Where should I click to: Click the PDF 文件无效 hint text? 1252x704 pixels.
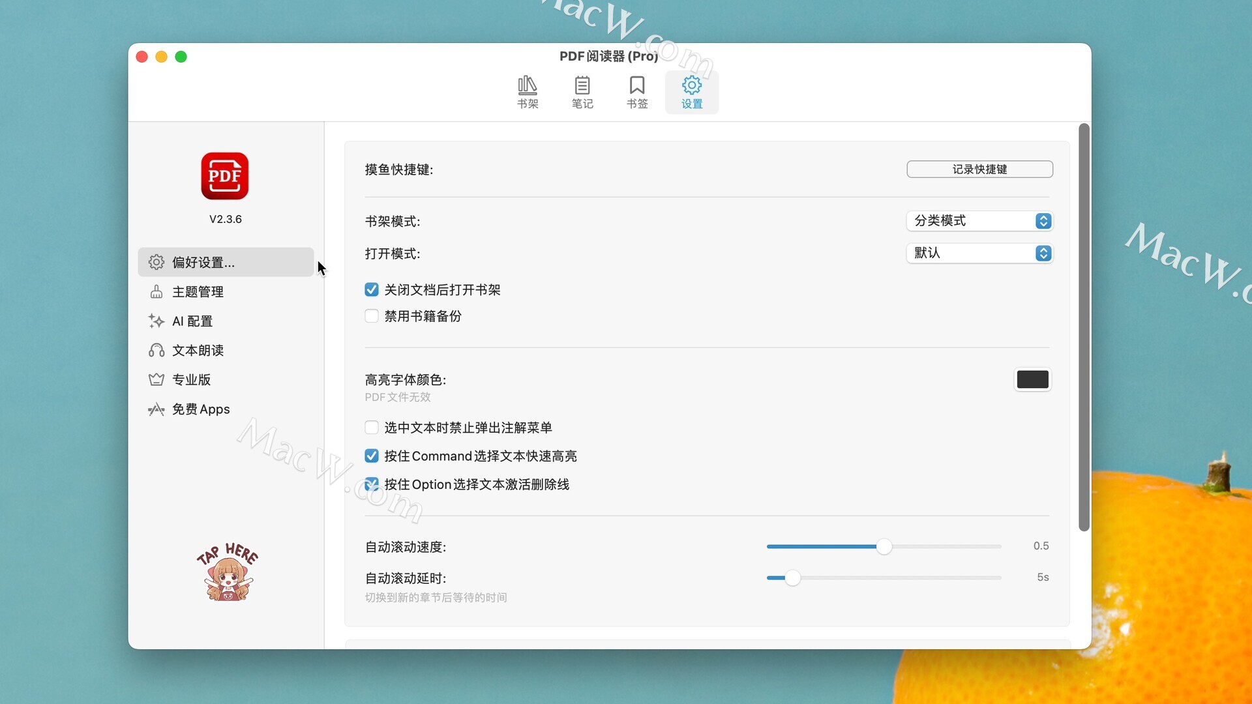point(398,397)
